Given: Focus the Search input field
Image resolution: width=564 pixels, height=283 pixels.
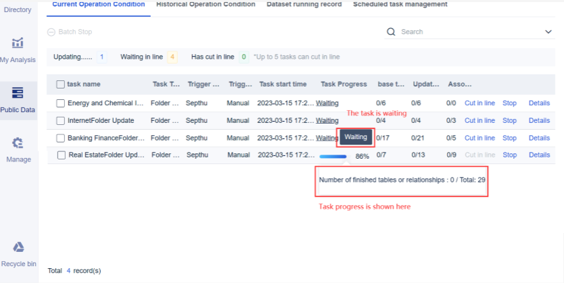Looking at the screenshot, I should pyautogui.click(x=469, y=32).
